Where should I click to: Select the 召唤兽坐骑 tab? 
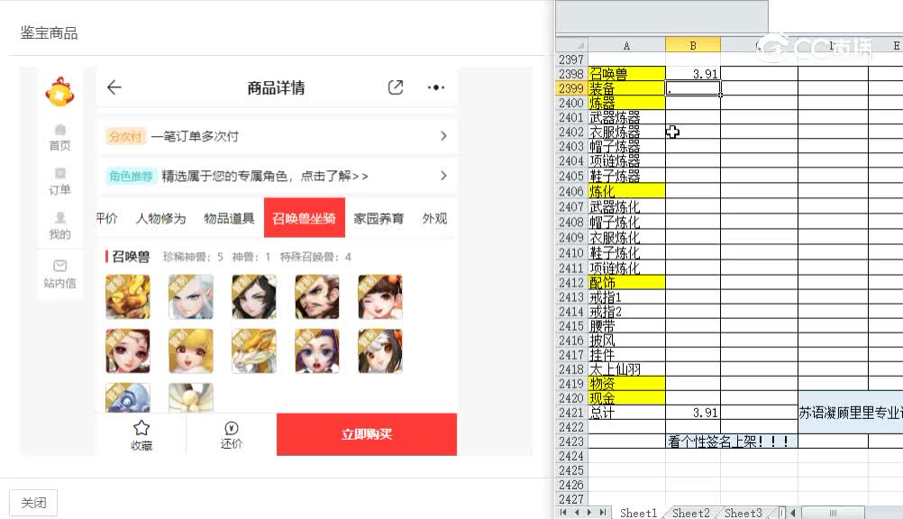304,218
